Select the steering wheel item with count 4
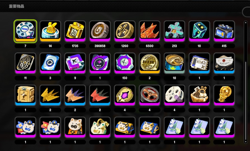The width and height of the screenshot is (250, 151). click(150, 95)
